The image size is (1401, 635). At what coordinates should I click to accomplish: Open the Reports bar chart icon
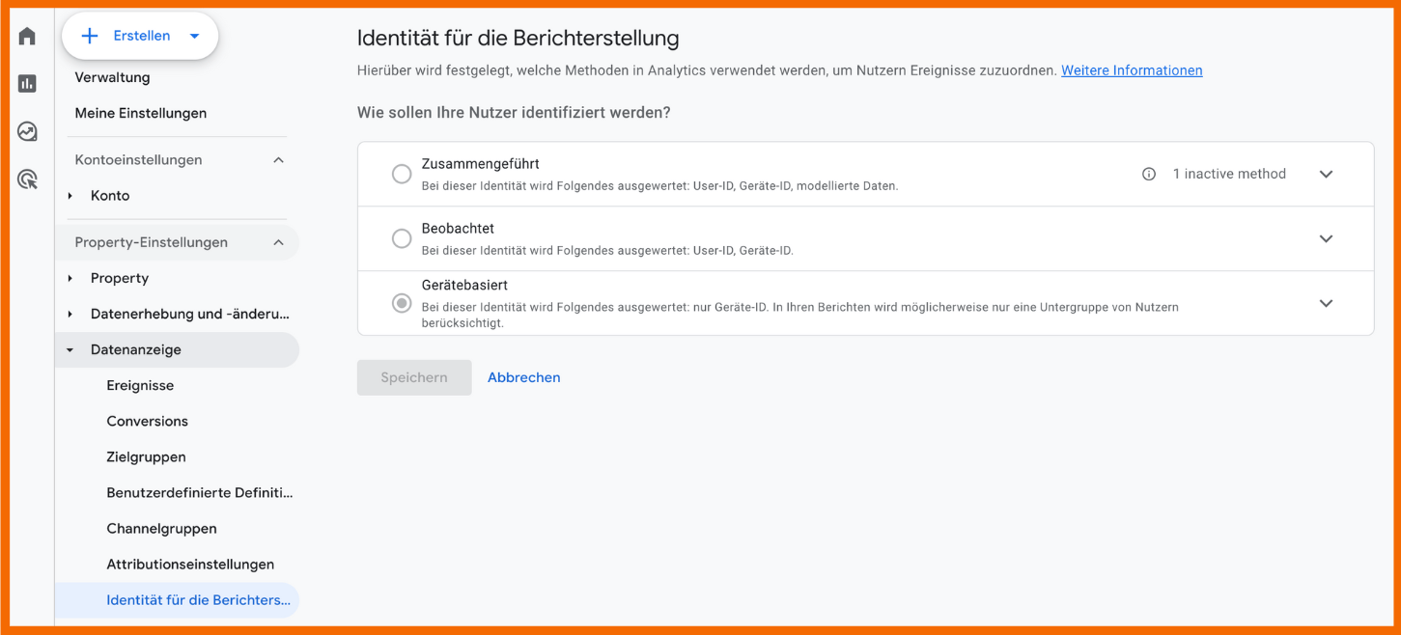coord(27,84)
